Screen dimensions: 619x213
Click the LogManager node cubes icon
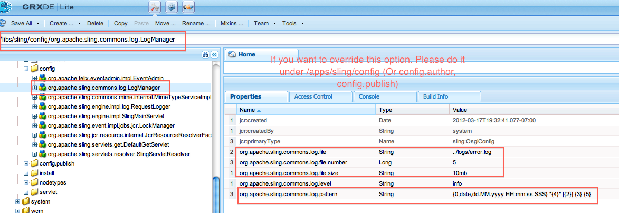click(43, 88)
